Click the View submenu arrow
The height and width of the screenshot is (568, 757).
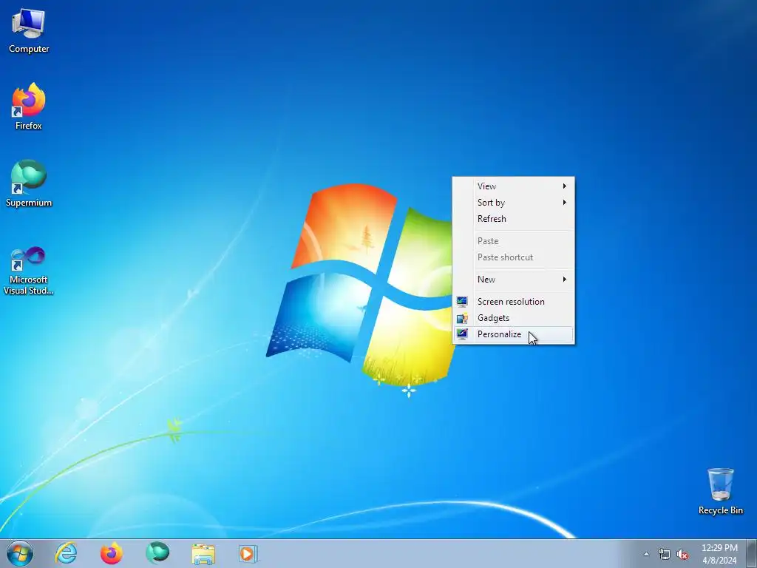pyautogui.click(x=564, y=186)
